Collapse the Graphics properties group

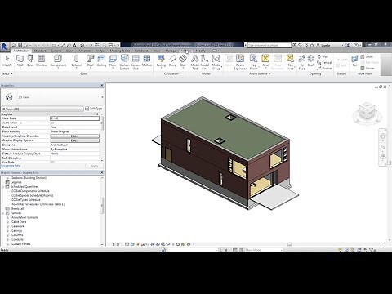coord(98,114)
